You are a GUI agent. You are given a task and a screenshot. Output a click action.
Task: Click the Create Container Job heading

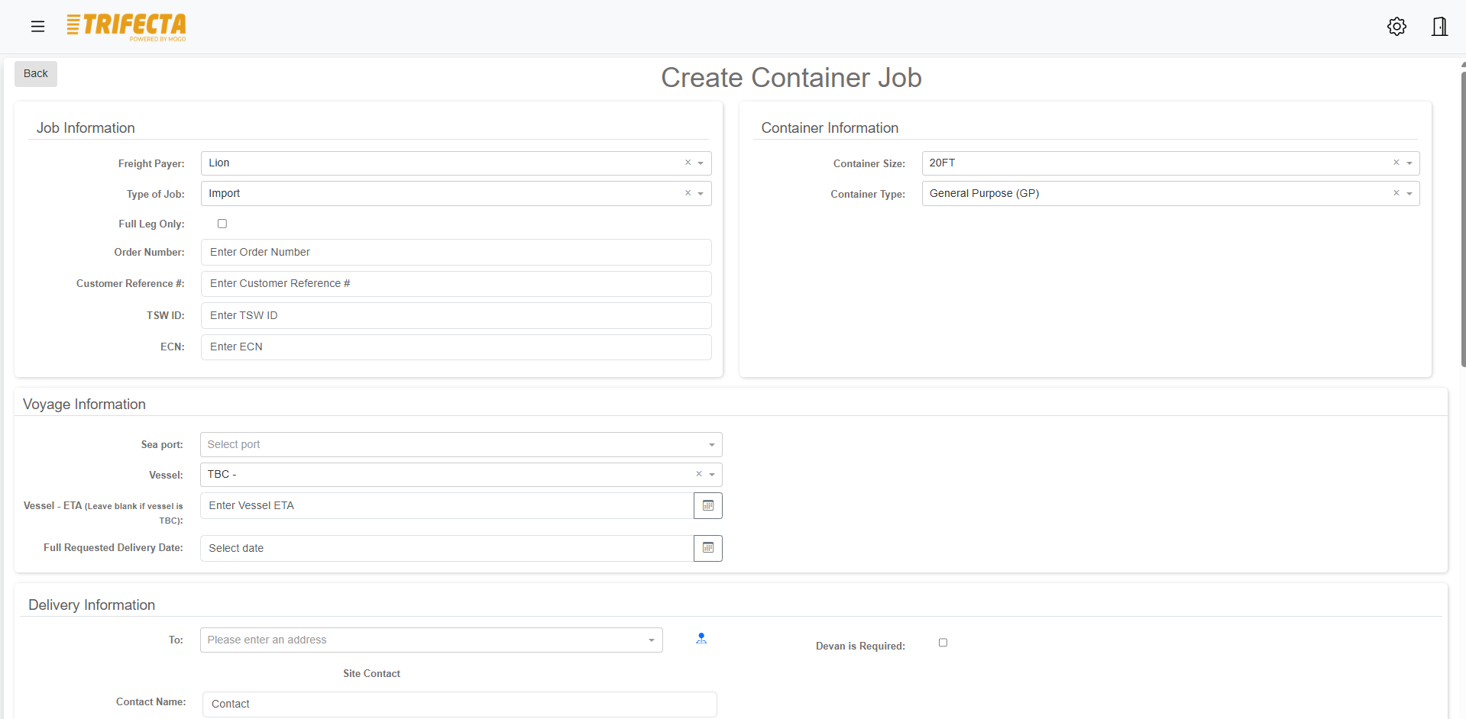pyautogui.click(x=791, y=78)
